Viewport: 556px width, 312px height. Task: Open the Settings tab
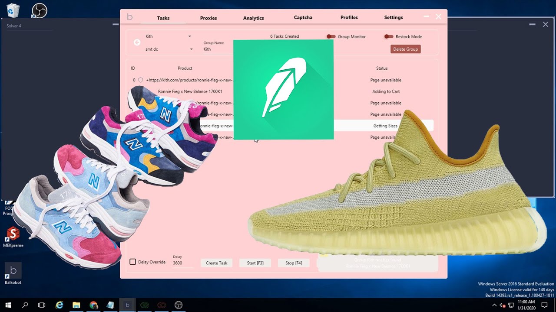pos(394,18)
